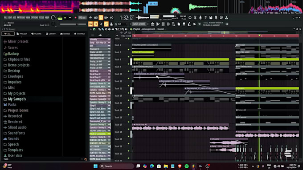Toggle mute dot for Track 17

tap(129, 129)
